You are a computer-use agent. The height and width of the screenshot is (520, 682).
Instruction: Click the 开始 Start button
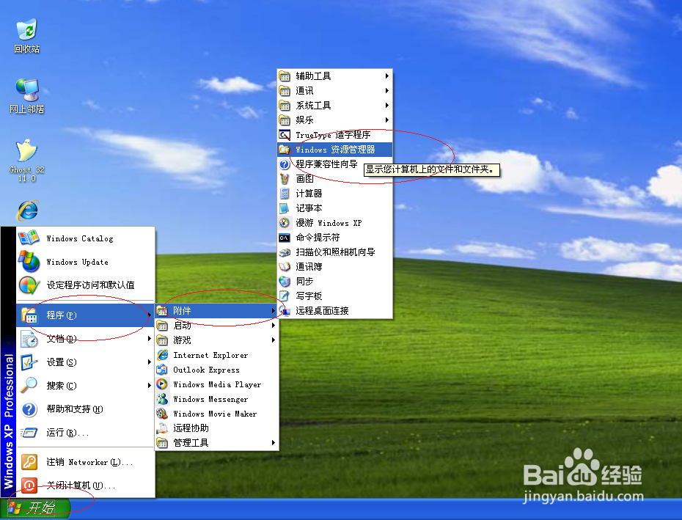[x=36, y=508]
